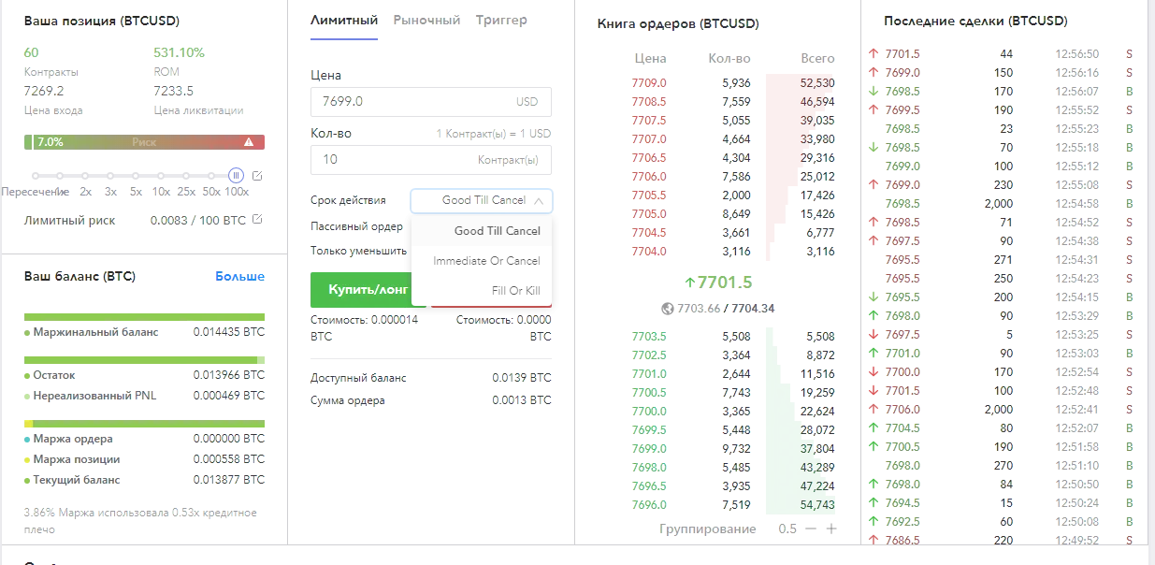
Task: Click the 2,000 quantity trade at 12:54:58
Action: 998,204
